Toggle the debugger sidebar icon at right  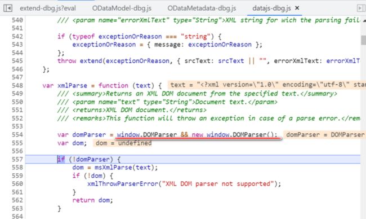tap(361, 8)
